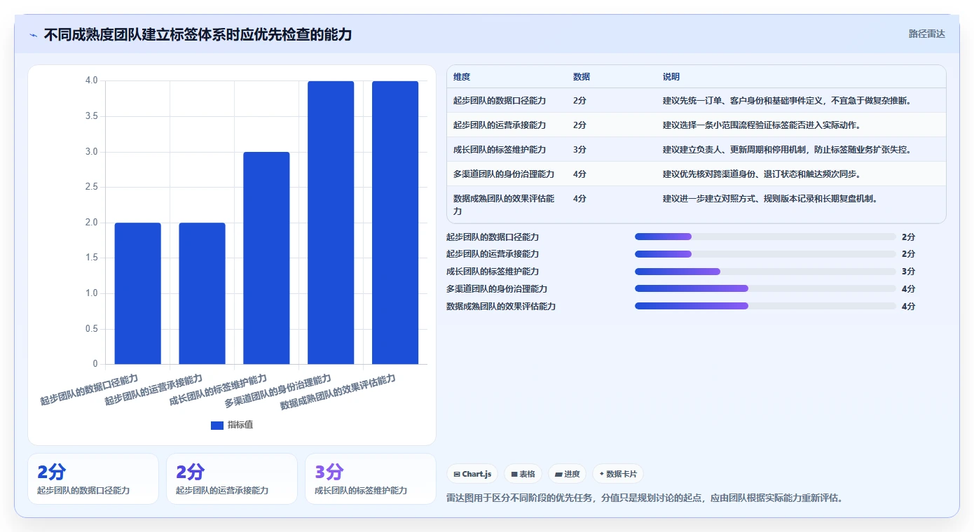Toggle the 指标值 legend label in chart
974x532 pixels.
point(240,425)
